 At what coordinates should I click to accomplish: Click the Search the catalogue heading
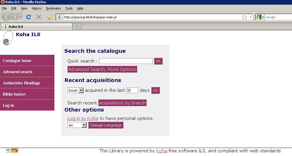[x=95, y=51]
